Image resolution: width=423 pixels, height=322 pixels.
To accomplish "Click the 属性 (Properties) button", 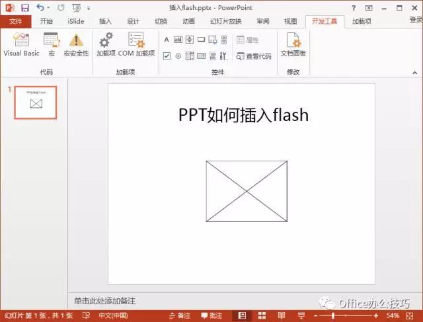I will tap(248, 40).
